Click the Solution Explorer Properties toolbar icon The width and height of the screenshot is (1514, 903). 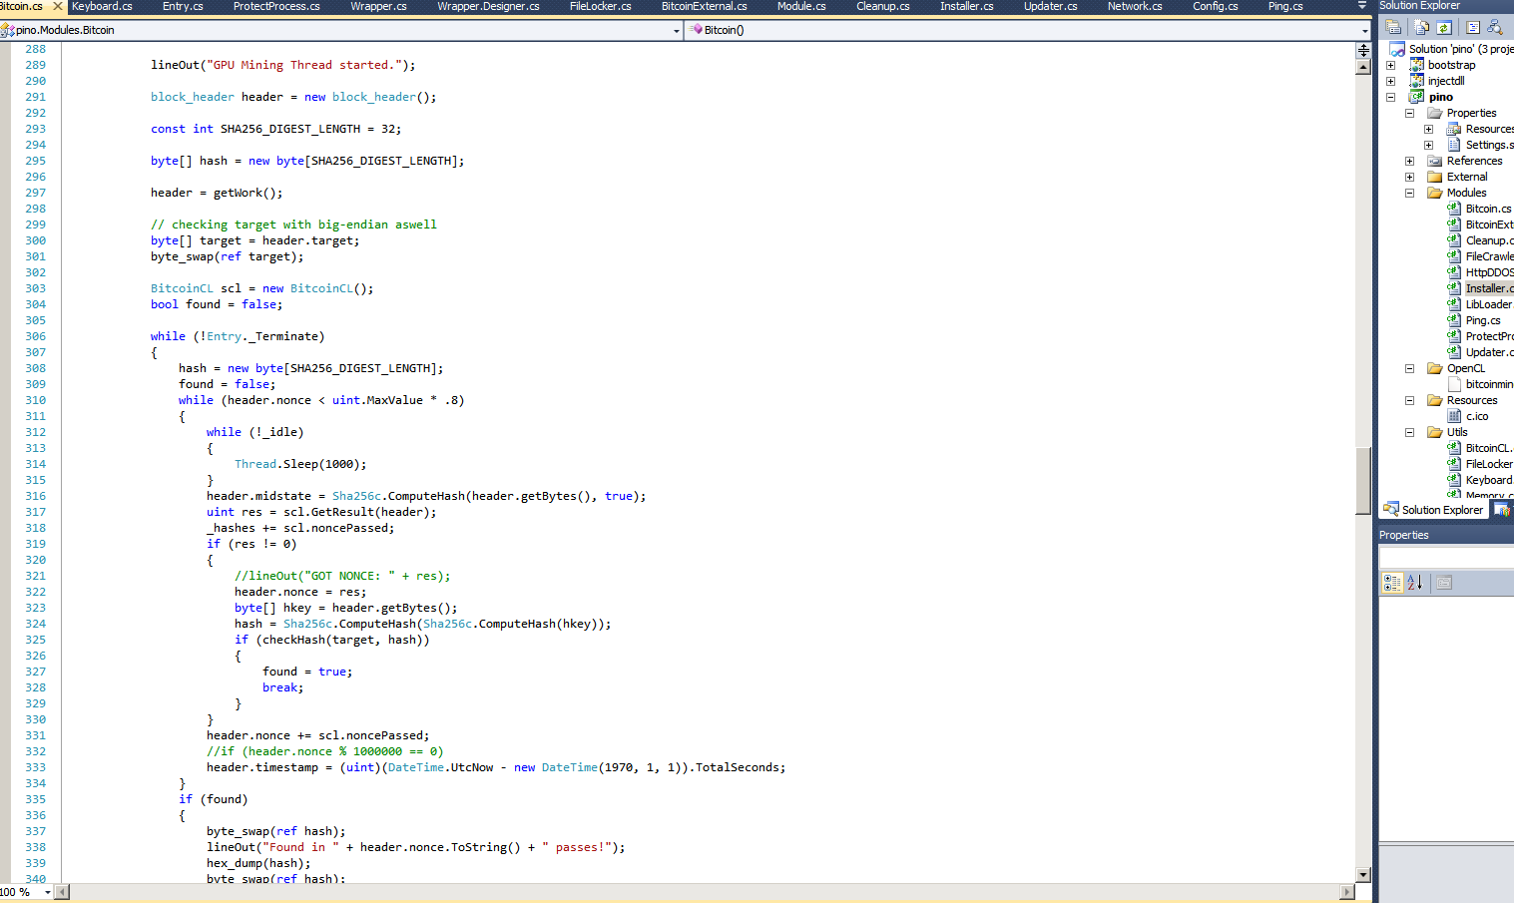(x=1393, y=27)
